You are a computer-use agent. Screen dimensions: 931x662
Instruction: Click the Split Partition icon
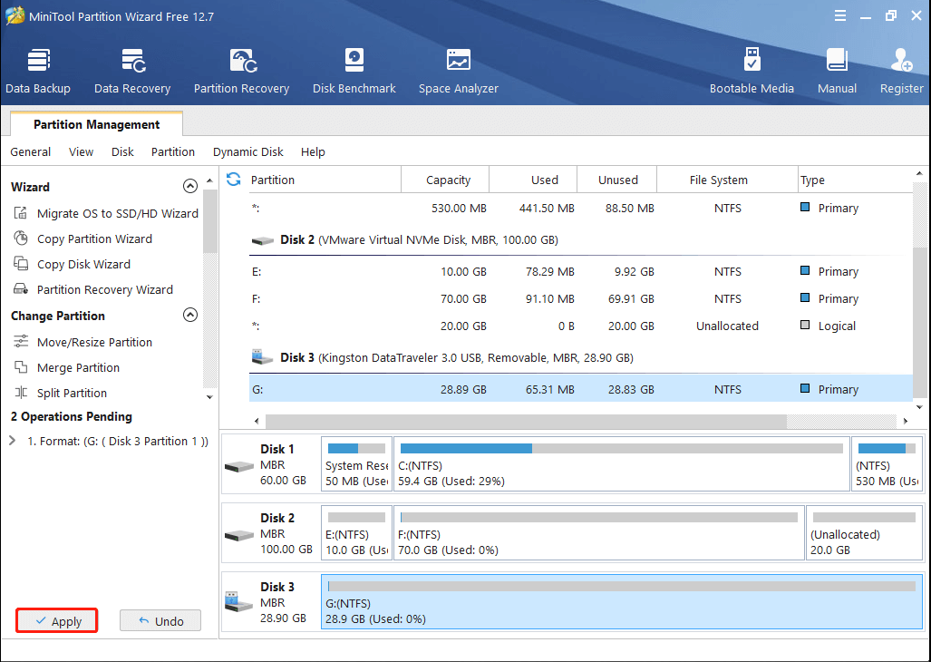click(21, 393)
